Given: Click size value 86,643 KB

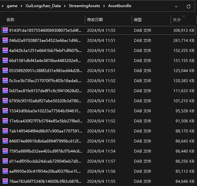Looking at the screenshot, I should point(185,141).
